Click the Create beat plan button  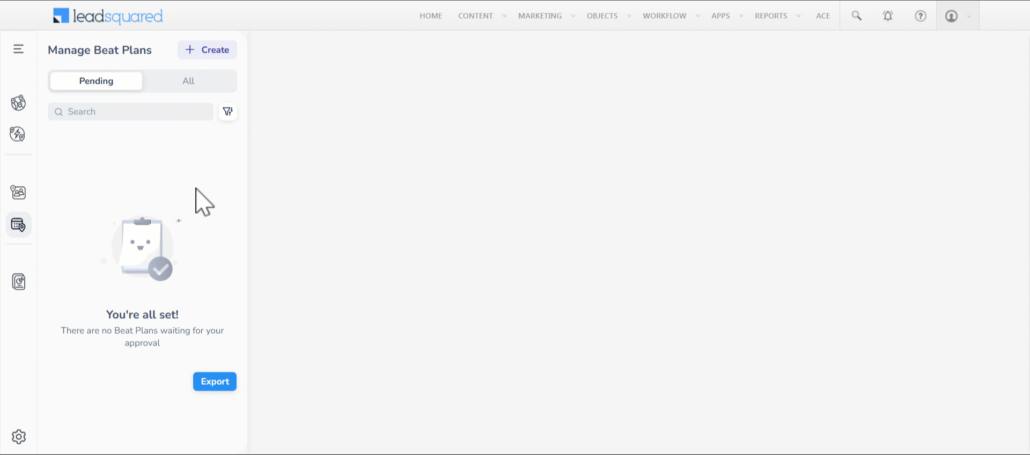[207, 50]
